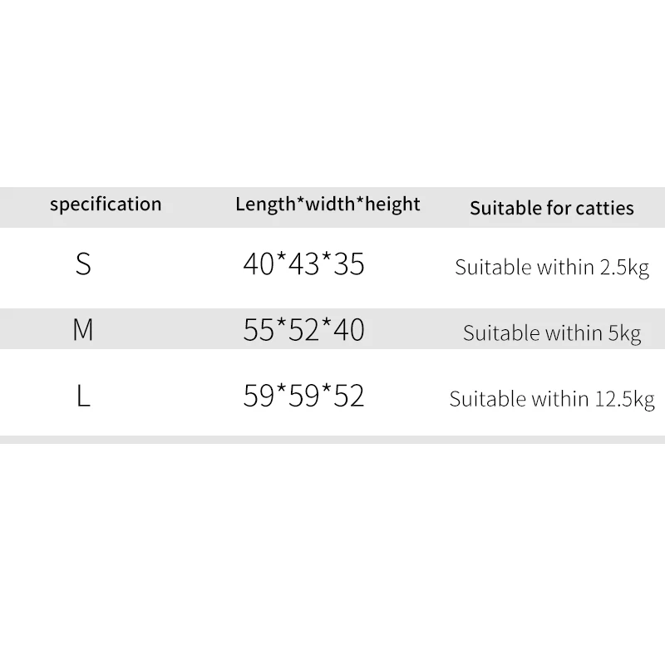Select the 'Suitable for catties' header
Image resolution: width=665 pixels, height=665 pixels.
551,208
